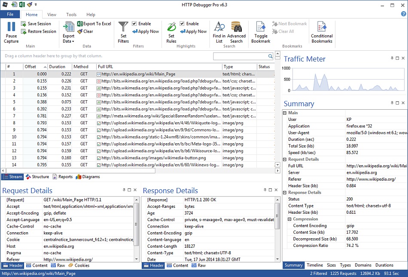
Task: Click the help question mark icon
Action: pyautogui.click(x=403, y=14)
